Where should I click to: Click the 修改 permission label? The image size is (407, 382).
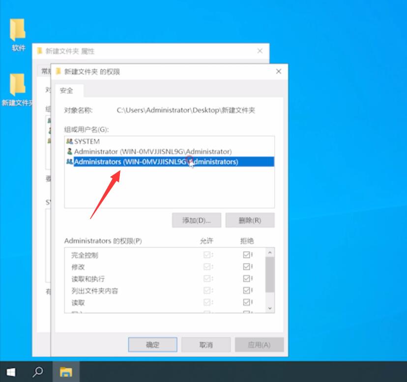tap(78, 267)
